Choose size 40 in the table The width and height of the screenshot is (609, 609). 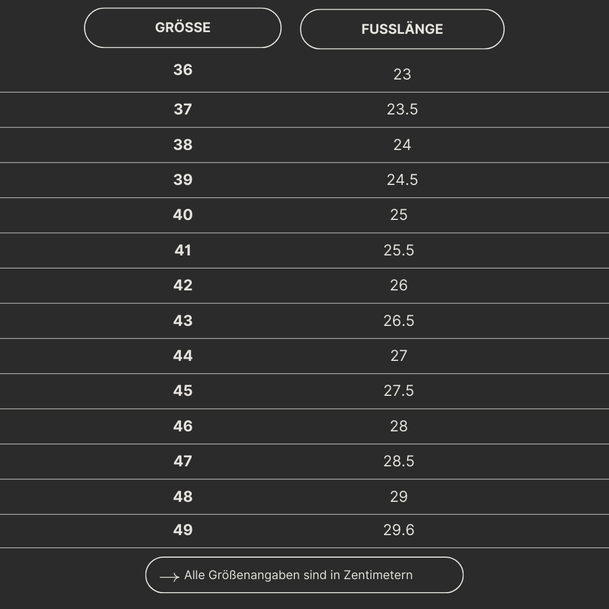coord(183,215)
